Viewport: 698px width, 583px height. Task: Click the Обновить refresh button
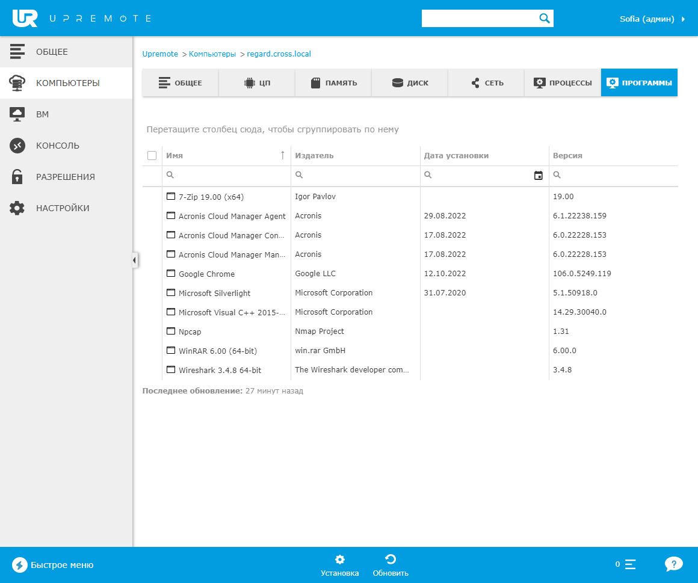[391, 565]
